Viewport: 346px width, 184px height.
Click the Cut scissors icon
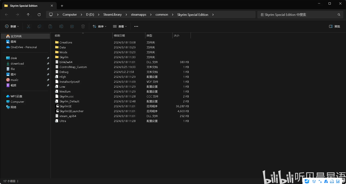coord(28,26)
